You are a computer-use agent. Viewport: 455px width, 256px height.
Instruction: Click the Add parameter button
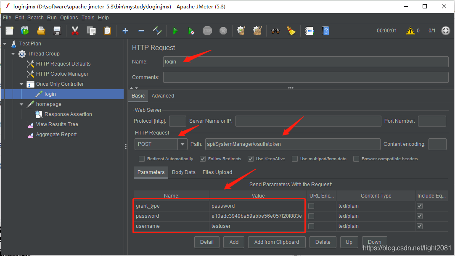(234, 242)
